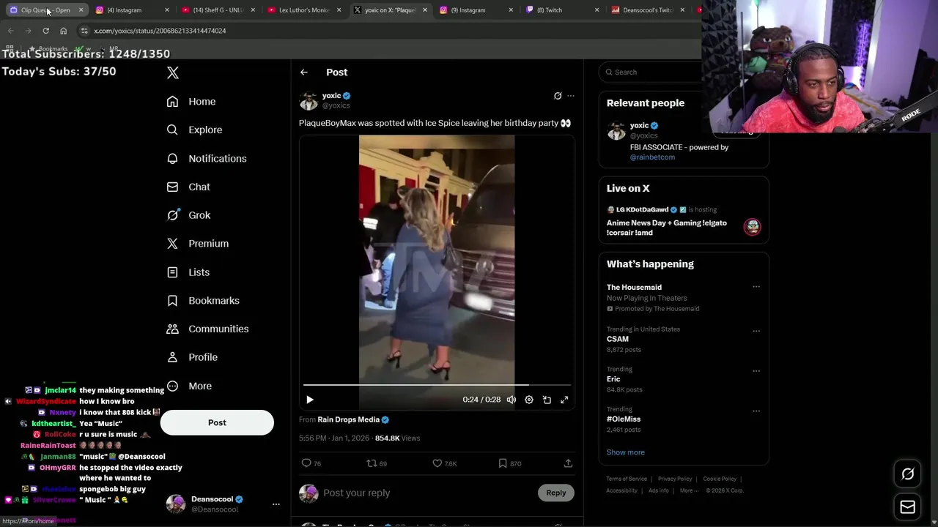This screenshot has height=527, width=938.
Task: Go back with the Post back arrow
Action: coord(304,72)
